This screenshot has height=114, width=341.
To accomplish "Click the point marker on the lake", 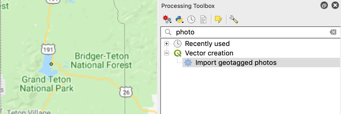I will 51,64.
